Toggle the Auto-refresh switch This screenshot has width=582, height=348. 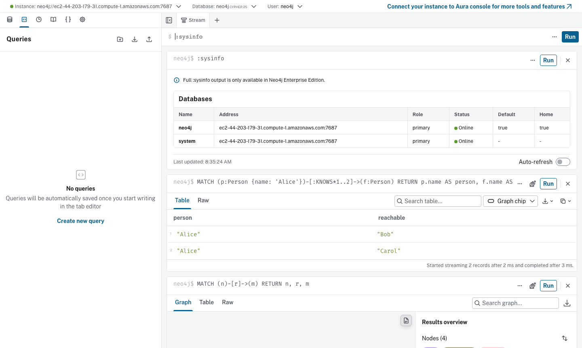[563, 162]
